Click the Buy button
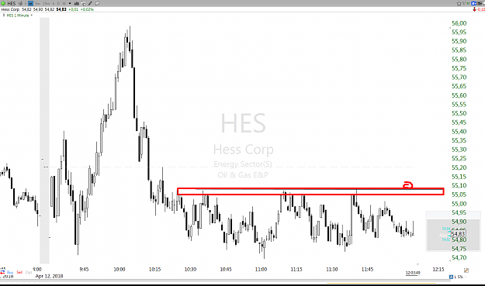 coord(10,272)
